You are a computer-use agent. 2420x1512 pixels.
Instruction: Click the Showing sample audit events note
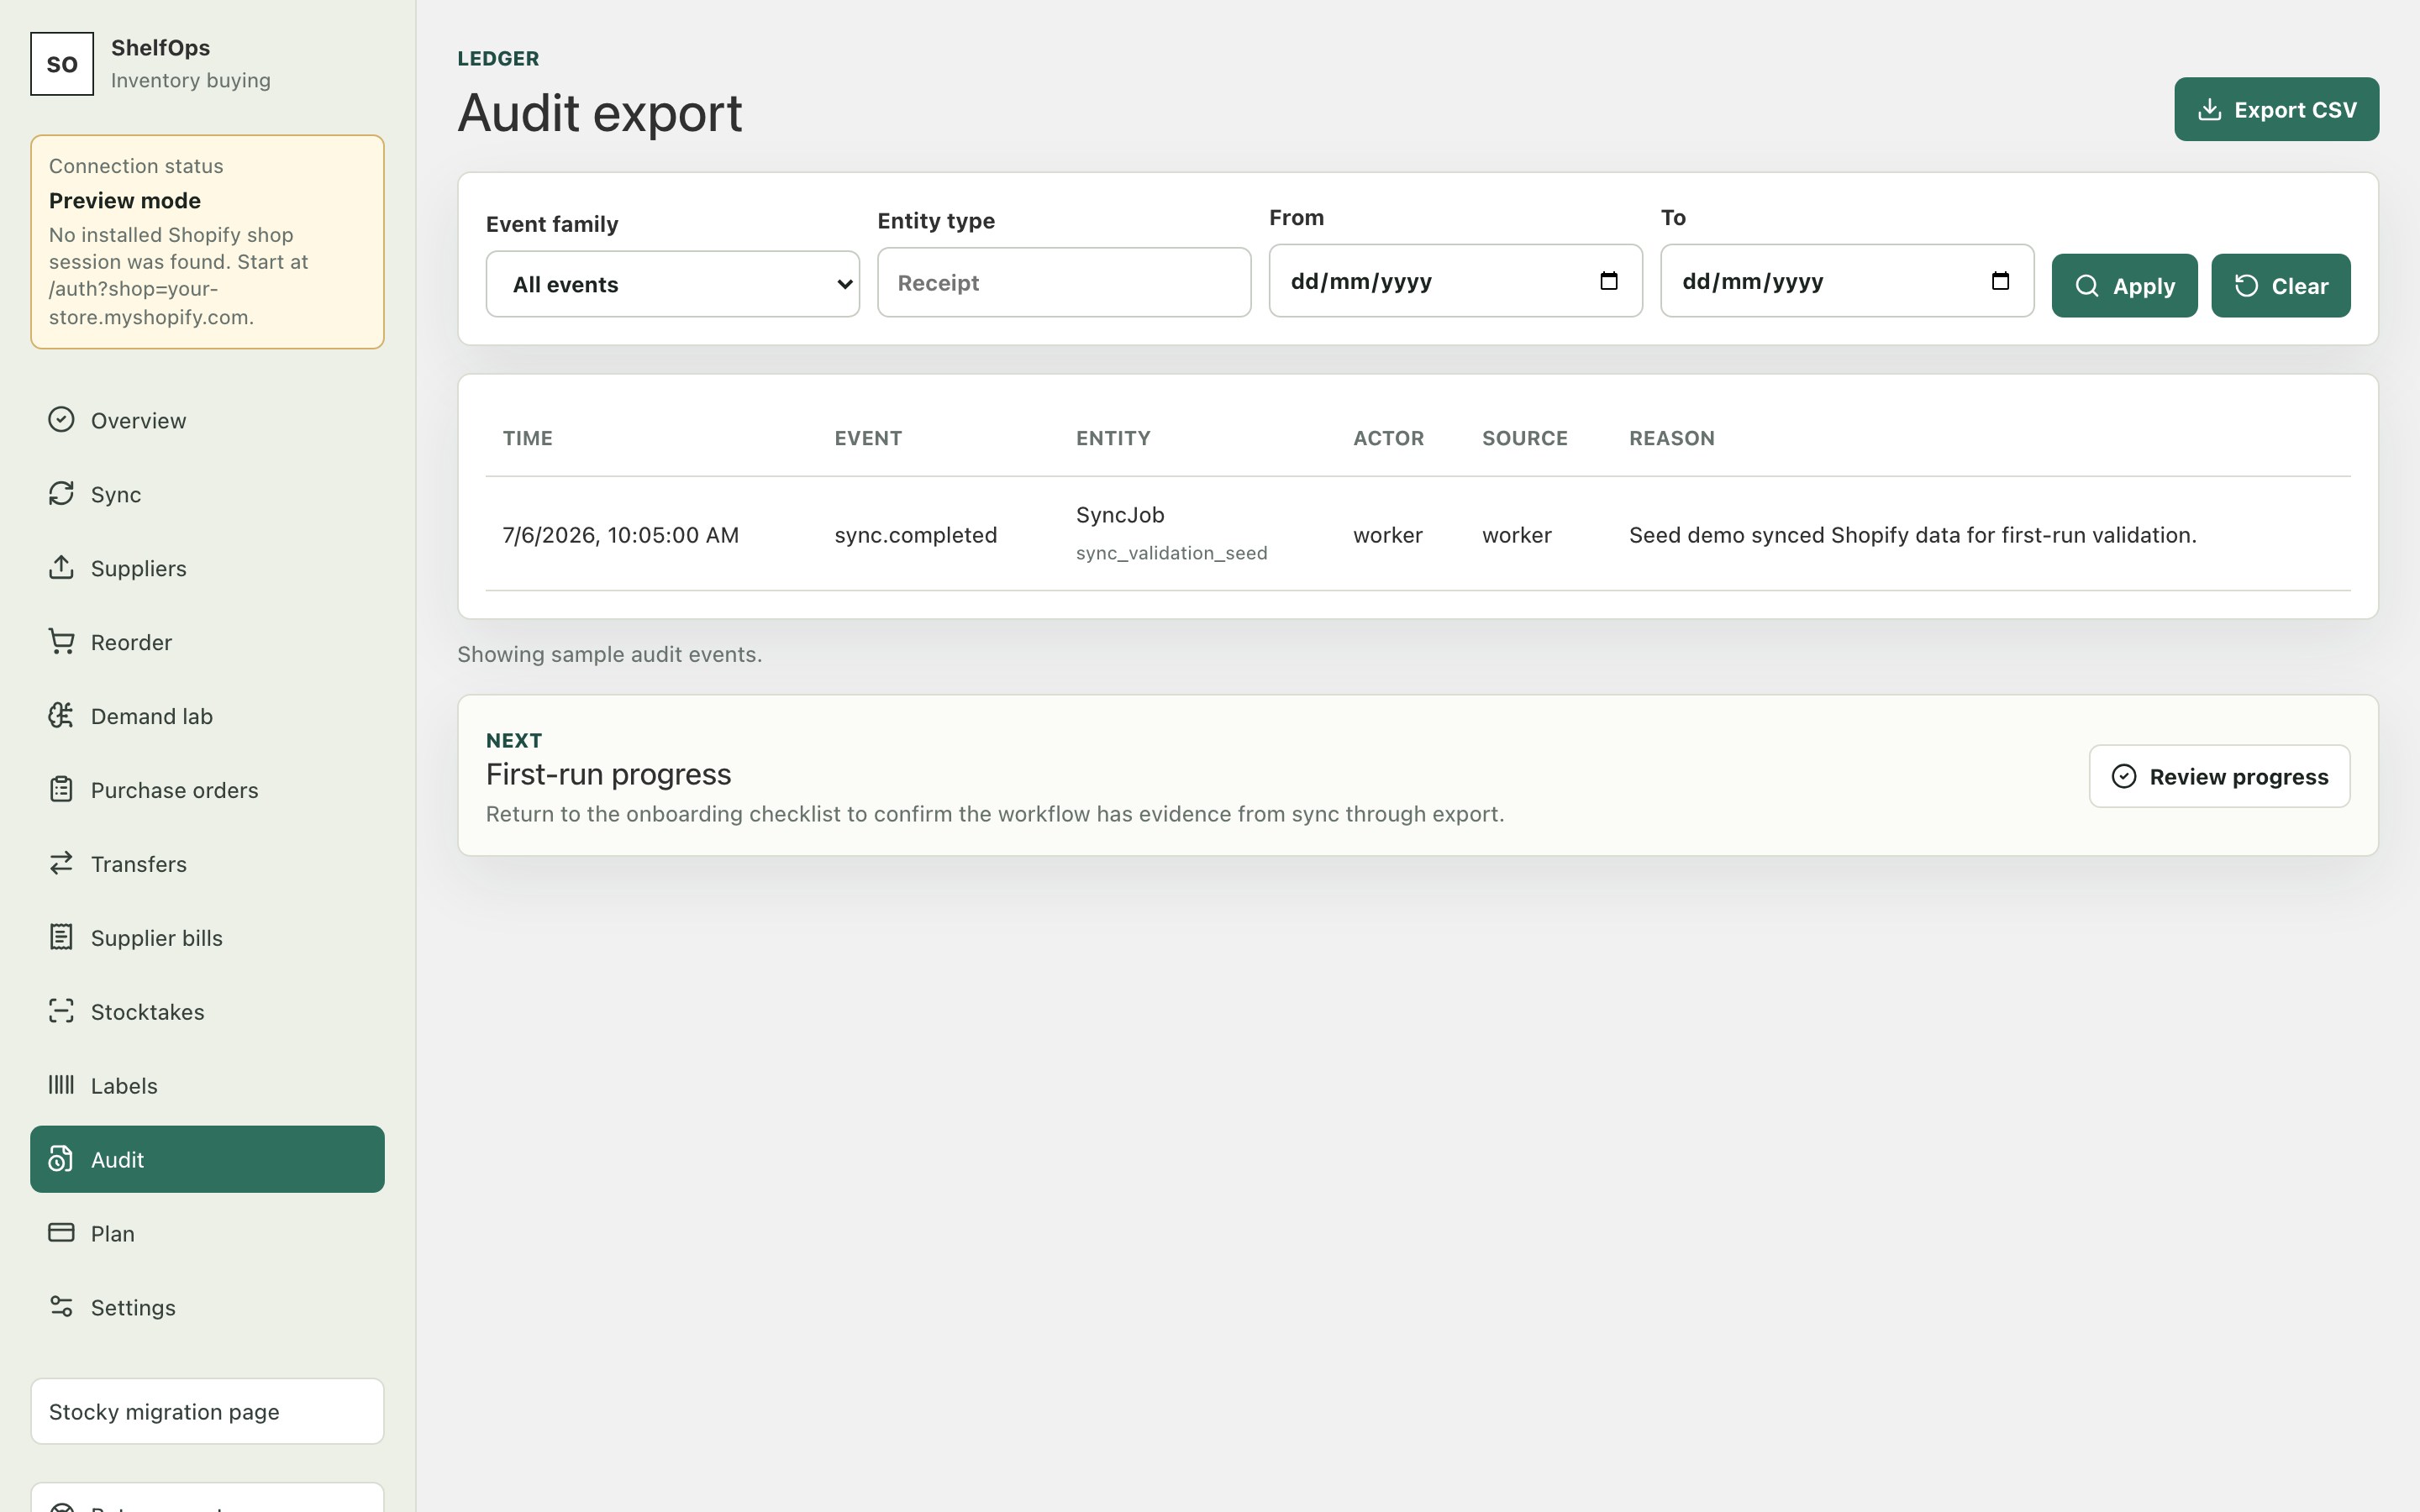pos(609,654)
